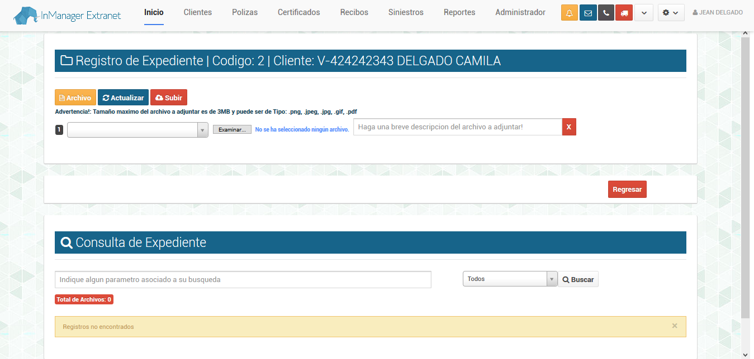The width and height of the screenshot is (754, 359).
Task: Open the blue envelope mail icon
Action: (x=588, y=13)
